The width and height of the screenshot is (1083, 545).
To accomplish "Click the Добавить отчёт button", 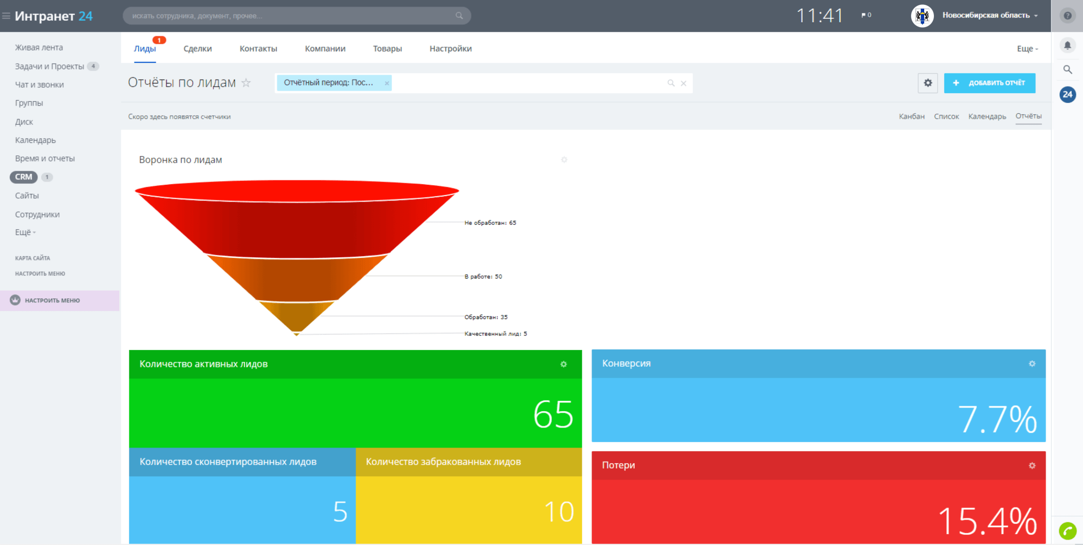I will (x=989, y=83).
